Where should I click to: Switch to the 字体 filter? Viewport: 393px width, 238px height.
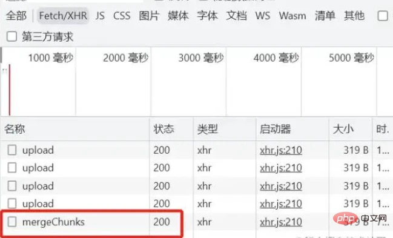click(x=207, y=16)
